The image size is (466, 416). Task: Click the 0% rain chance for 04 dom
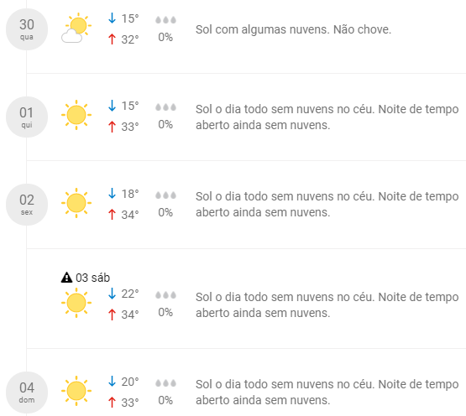click(x=165, y=400)
